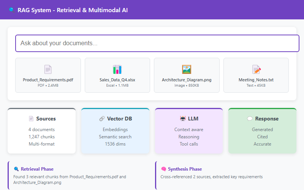Click the Retrieval Phase magnifier icon
Image resolution: width=304 pixels, height=190 pixels.
(16, 169)
